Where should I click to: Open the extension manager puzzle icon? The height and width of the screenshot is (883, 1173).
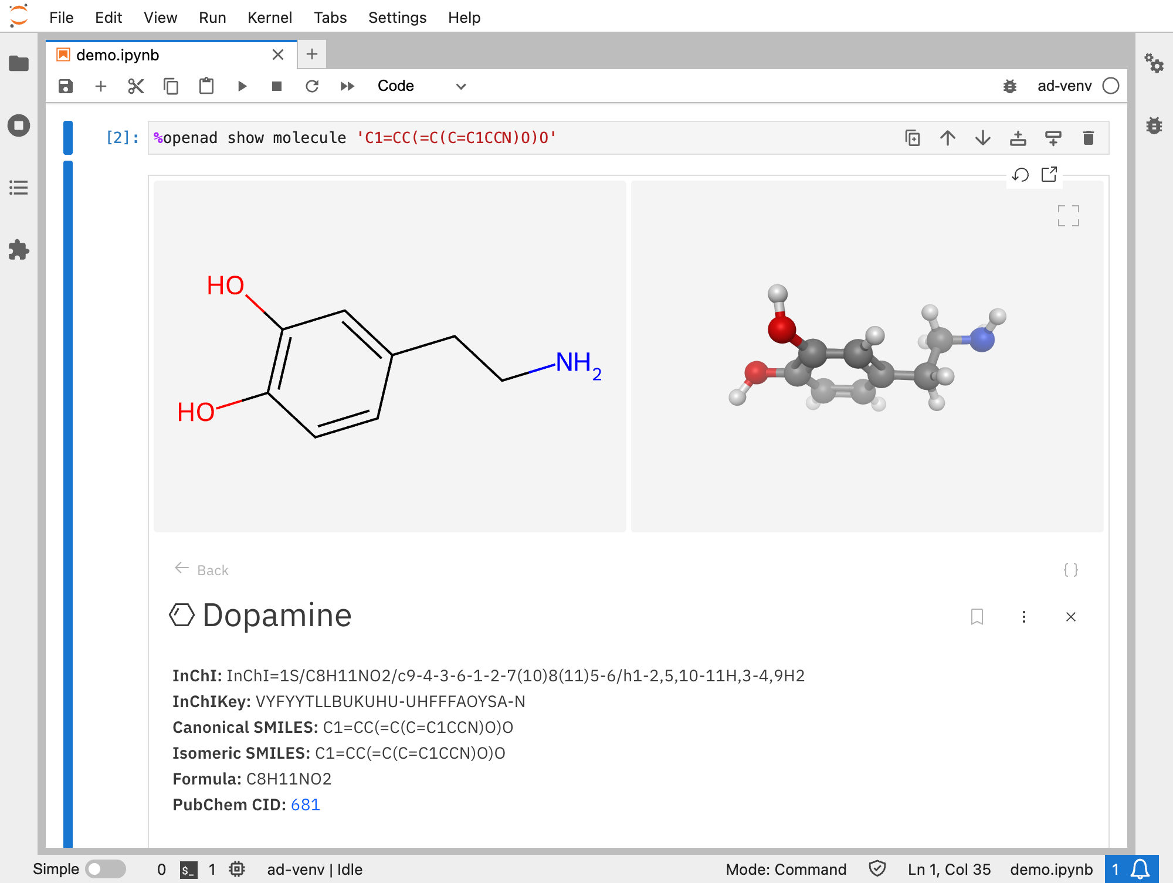(19, 250)
